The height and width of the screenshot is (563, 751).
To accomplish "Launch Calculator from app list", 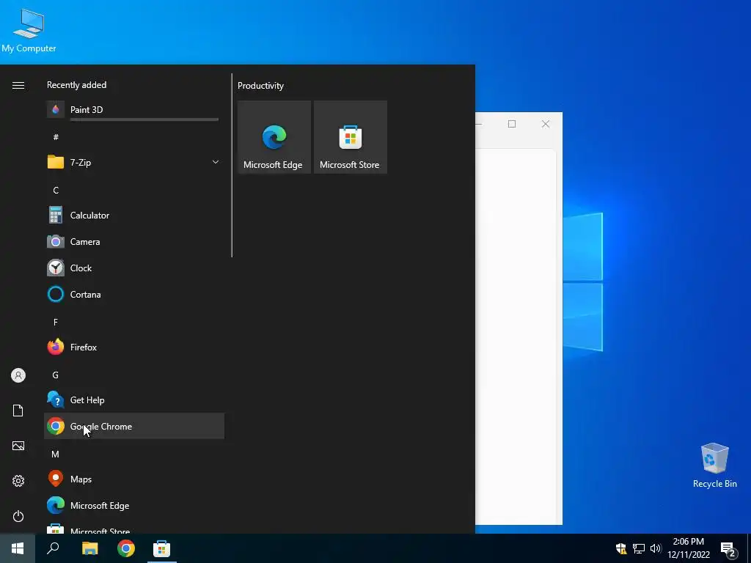I will click(133, 216).
